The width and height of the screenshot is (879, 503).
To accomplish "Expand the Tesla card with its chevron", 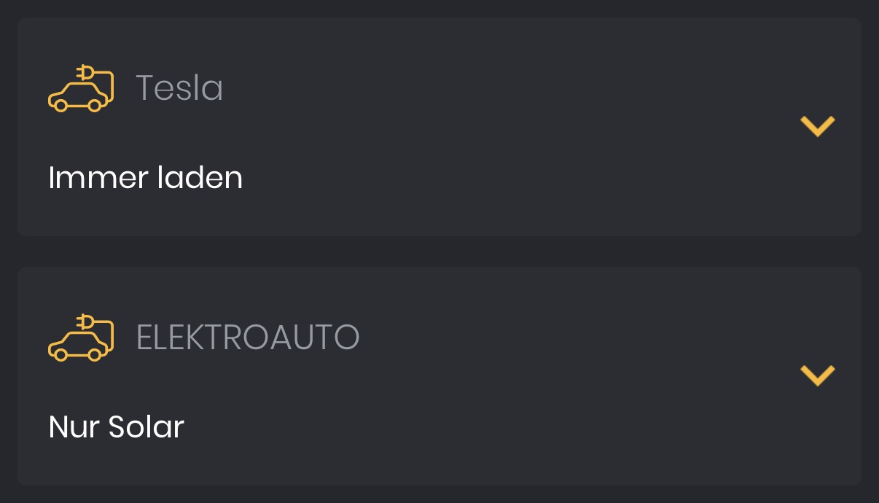I will pos(817,126).
